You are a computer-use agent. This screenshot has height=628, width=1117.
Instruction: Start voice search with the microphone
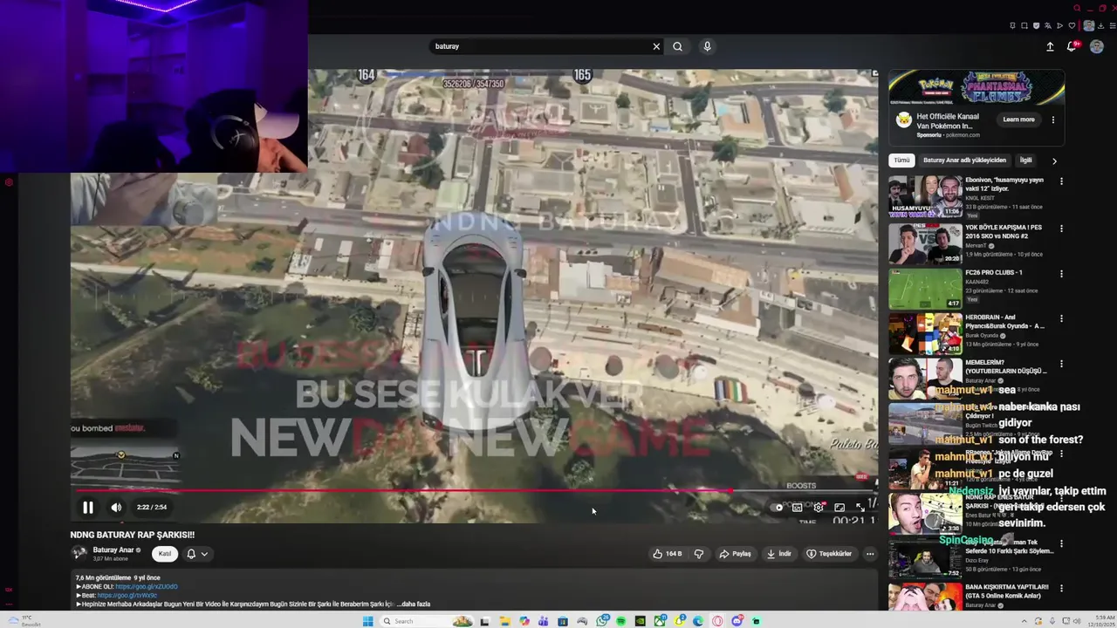click(x=707, y=46)
